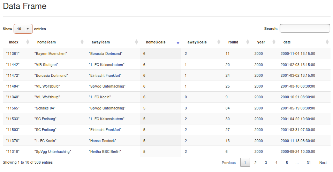Click the date "2001-02-03 13:15:00"

pyautogui.click(x=298, y=65)
